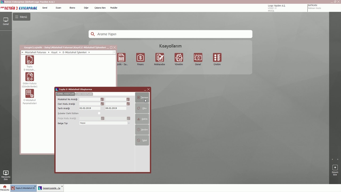Screen dimensions: 341x192
Task: Open the Üretim shortcut
Action: point(217,57)
